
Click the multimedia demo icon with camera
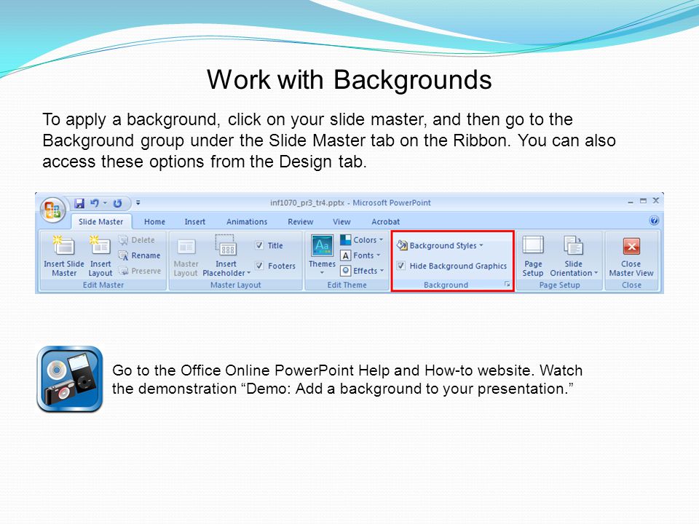coord(70,379)
